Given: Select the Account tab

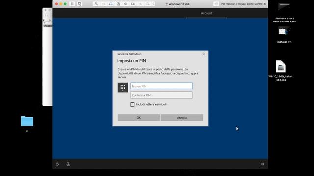Looking at the screenshot, I should pos(207,13).
